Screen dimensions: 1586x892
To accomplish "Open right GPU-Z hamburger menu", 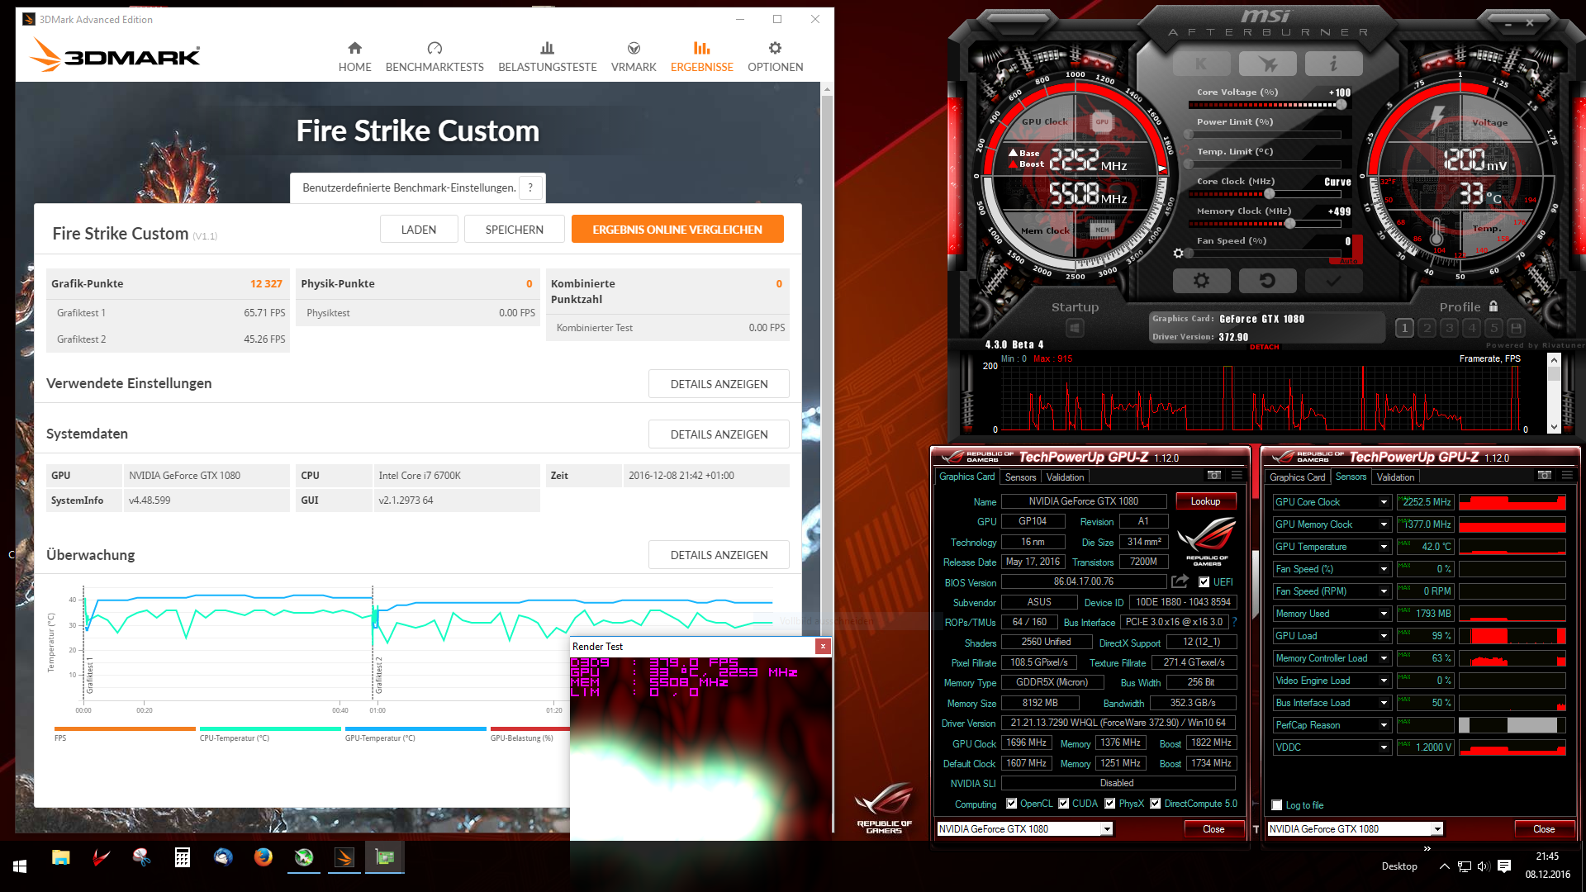I will [x=1567, y=475].
